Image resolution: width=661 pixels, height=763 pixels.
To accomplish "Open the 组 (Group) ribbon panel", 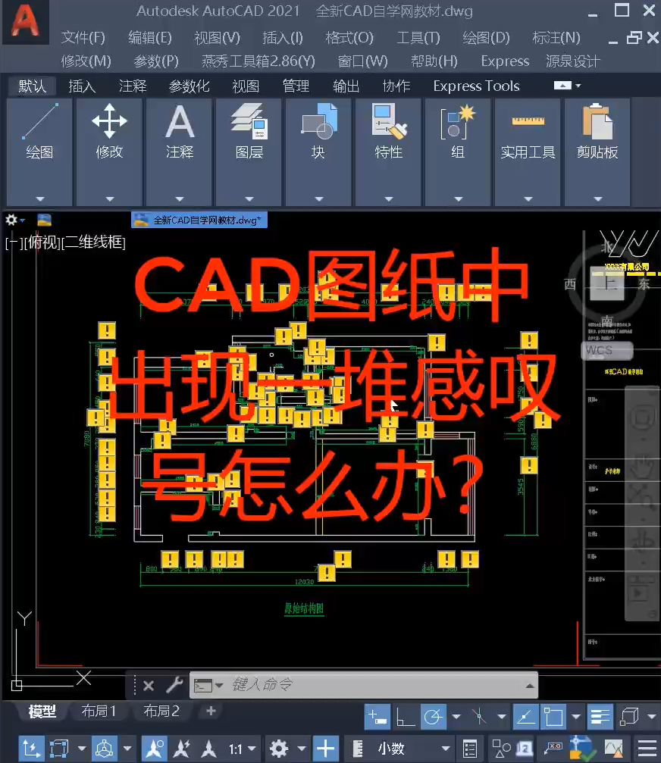I will coord(458,152).
